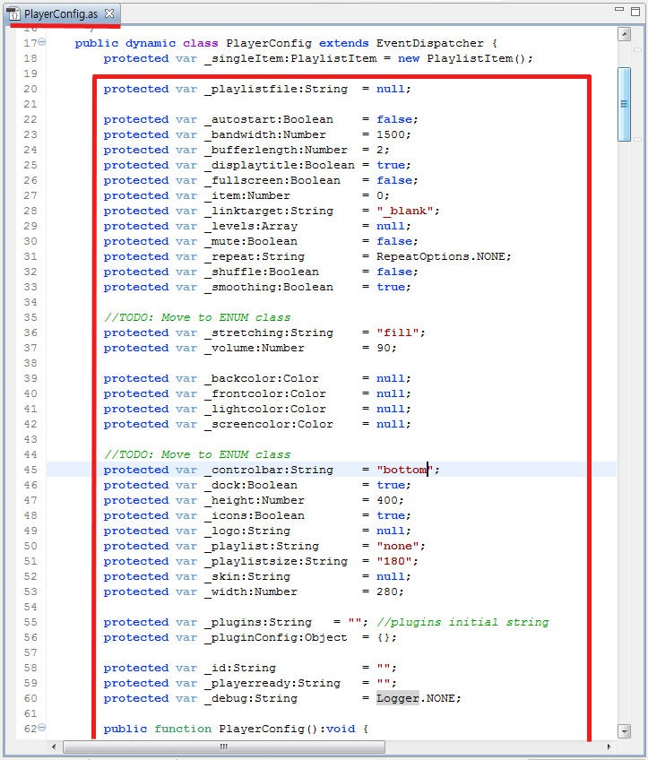Click the "bottom" controlbar value

click(405, 470)
